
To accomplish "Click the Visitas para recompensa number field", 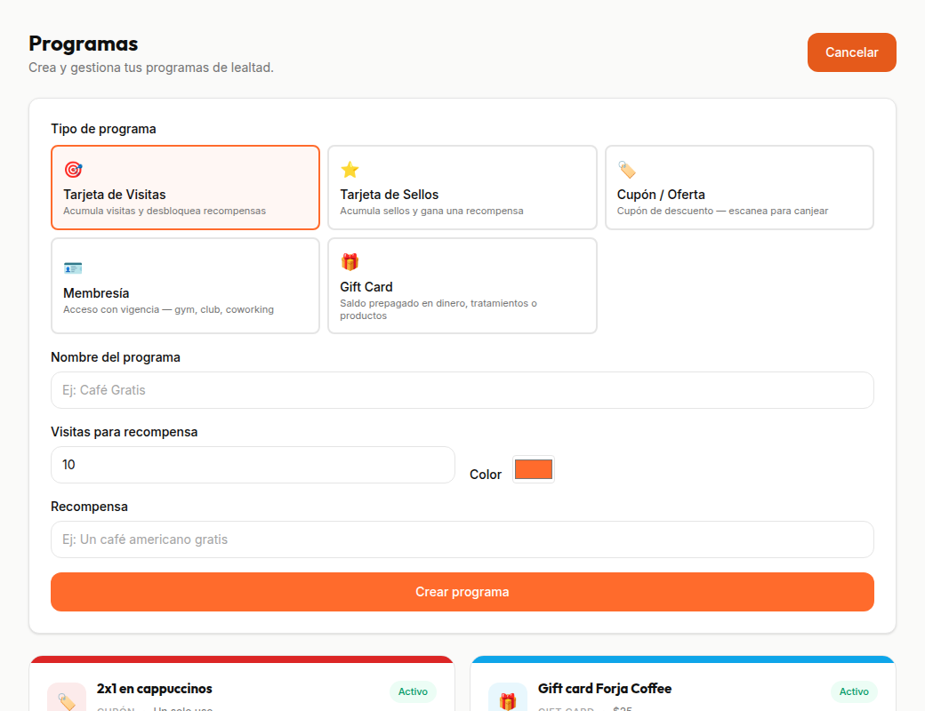I will (253, 465).
